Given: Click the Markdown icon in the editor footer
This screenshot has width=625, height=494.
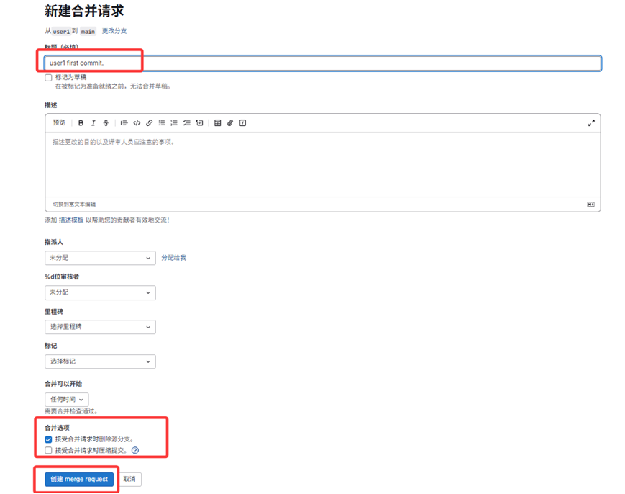Looking at the screenshot, I should (x=590, y=205).
